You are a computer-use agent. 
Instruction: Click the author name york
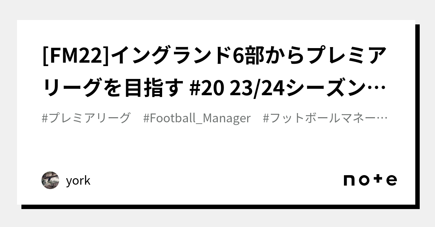coord(78,181)
